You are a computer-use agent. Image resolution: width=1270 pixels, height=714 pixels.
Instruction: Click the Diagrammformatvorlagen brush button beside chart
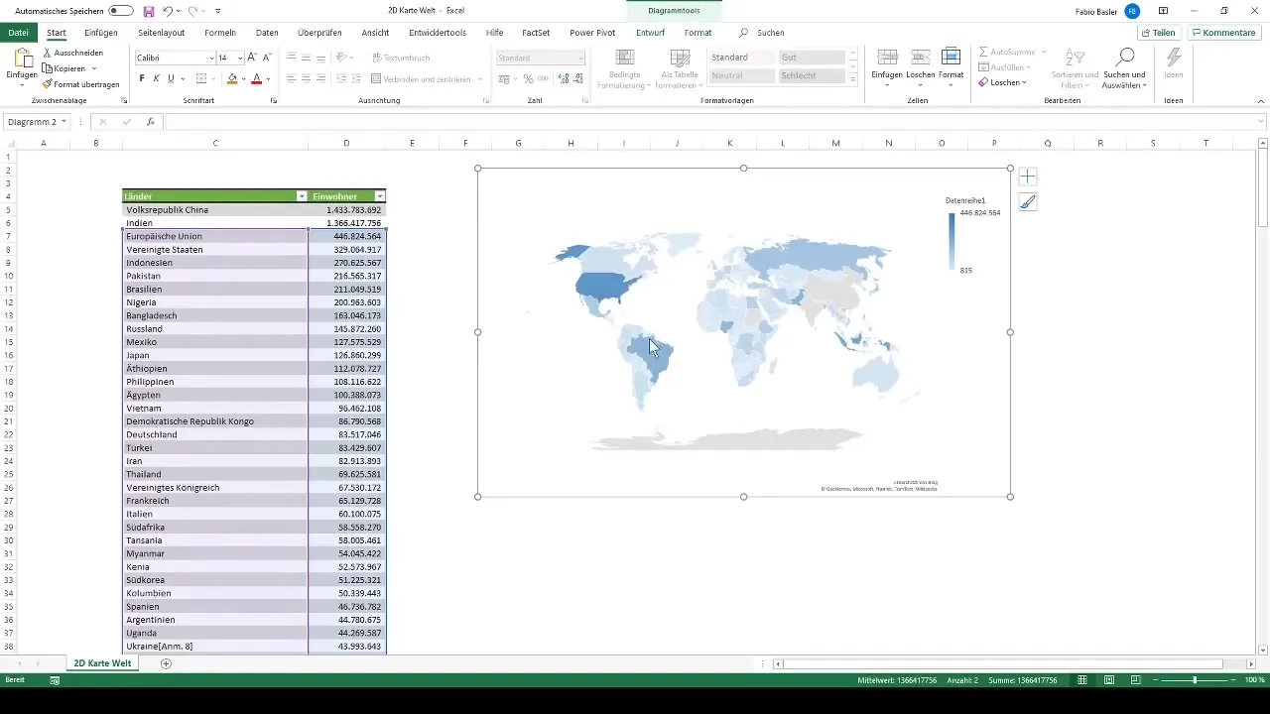click(1028, 202)
